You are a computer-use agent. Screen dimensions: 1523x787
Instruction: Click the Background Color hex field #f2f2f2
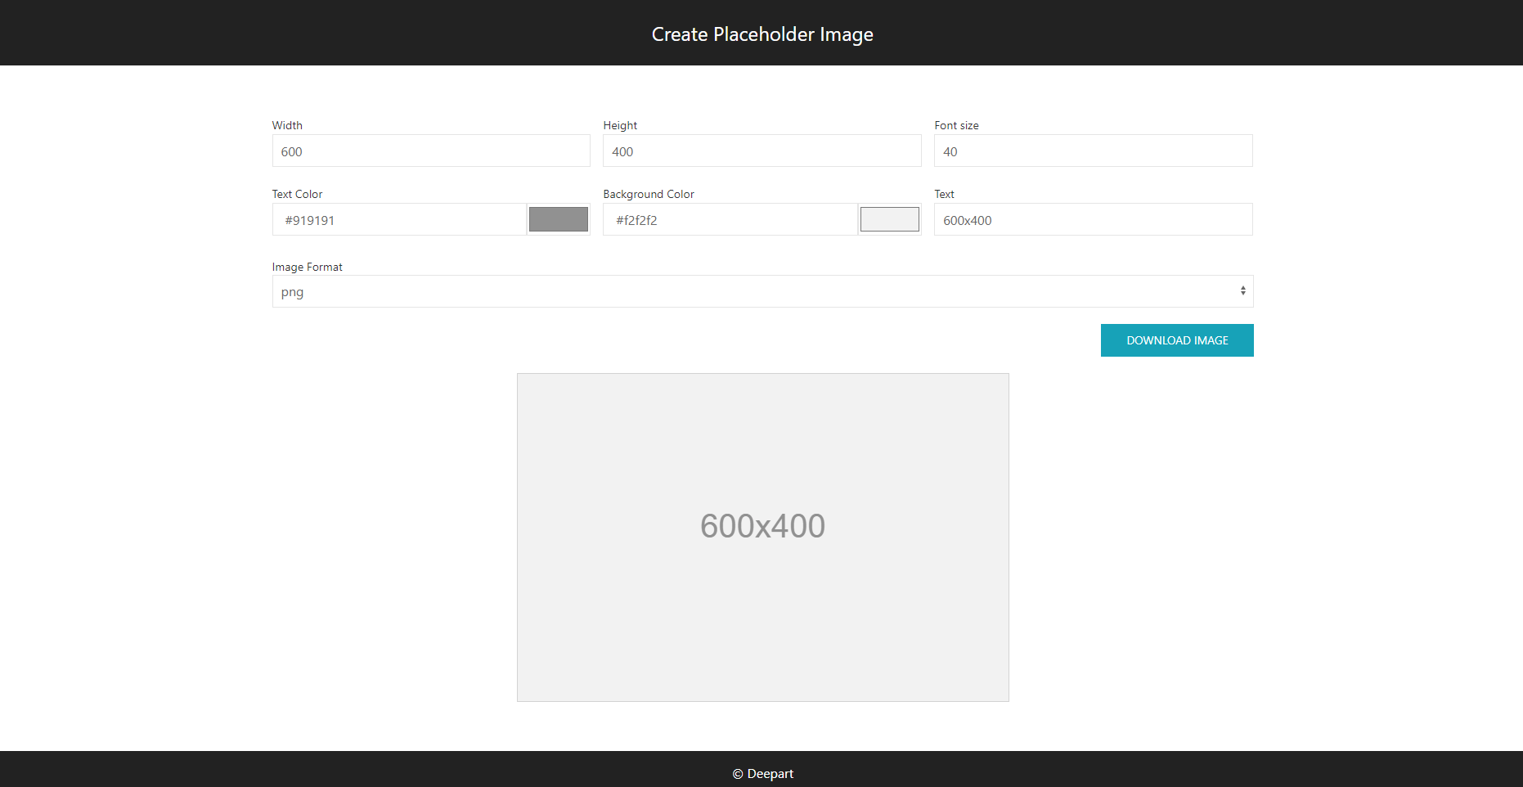730,219
